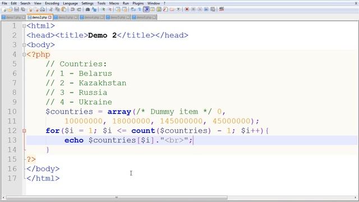Save the current recorded macro icon

[213, 10]
